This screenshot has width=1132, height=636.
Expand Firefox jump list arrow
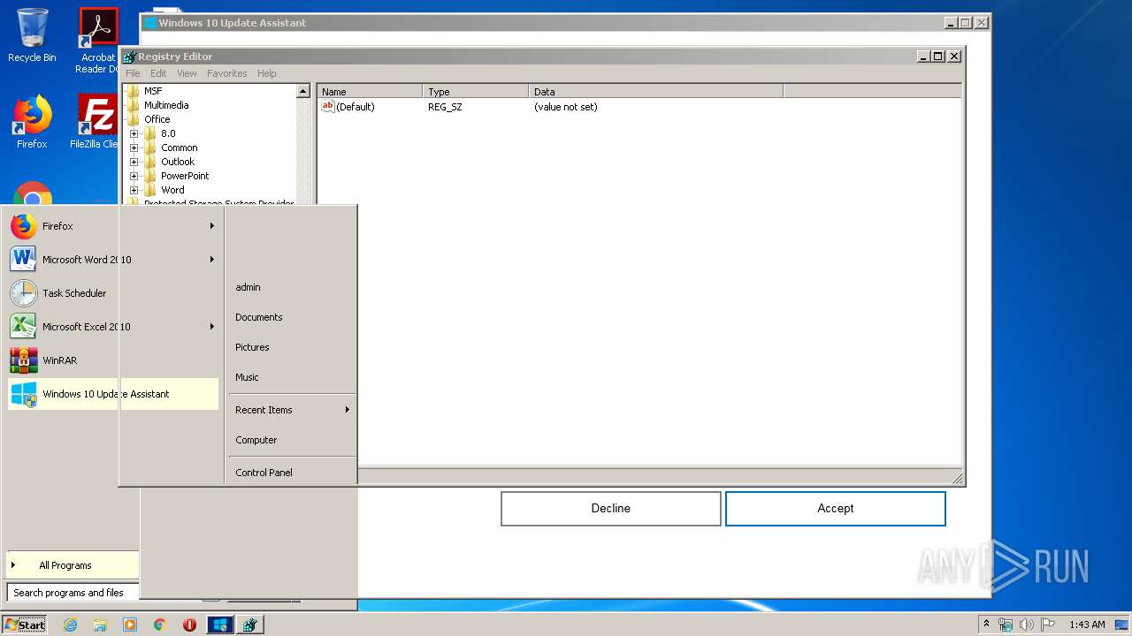pyautogui.click(x=212, y=226)
